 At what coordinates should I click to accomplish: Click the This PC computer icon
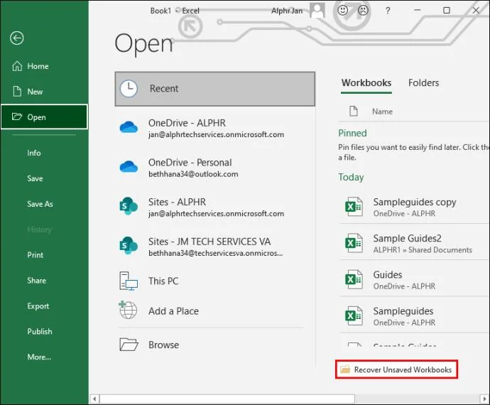tap(129, 281)
